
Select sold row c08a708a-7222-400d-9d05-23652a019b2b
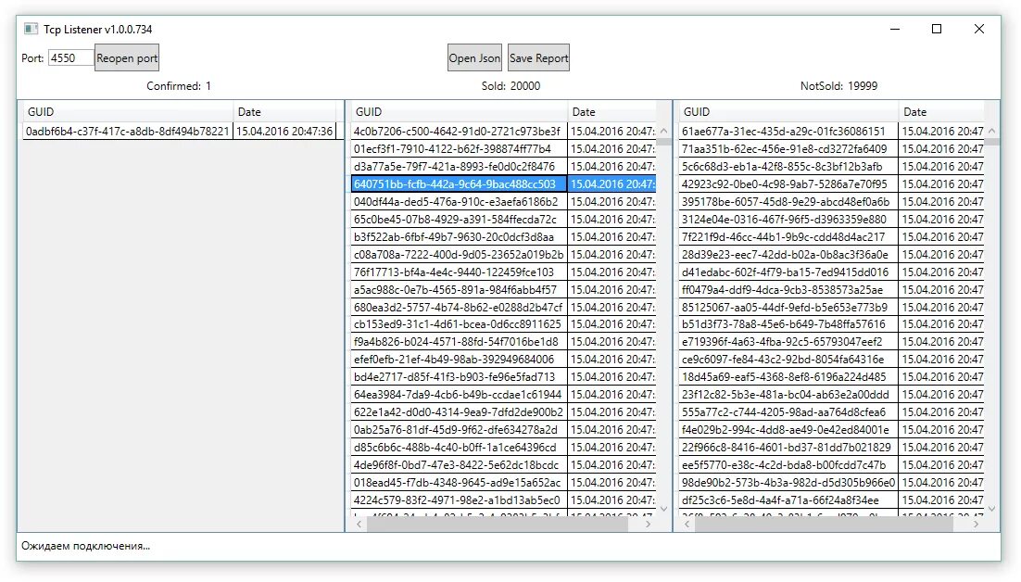tap(503, 254)
